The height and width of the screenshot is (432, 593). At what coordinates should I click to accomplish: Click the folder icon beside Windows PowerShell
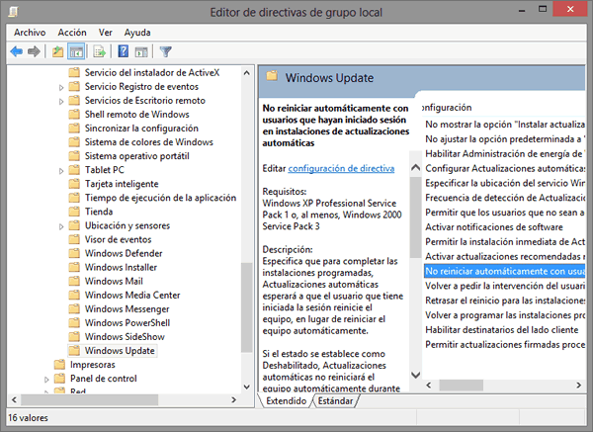click(x=74, y=322)
